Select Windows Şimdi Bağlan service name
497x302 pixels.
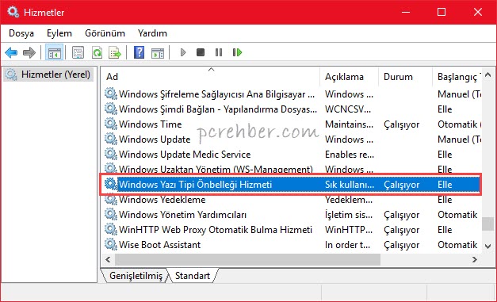(218, 109)
